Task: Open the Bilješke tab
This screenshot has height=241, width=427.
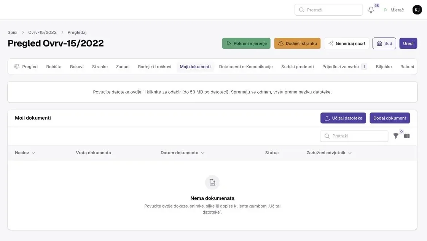Action: click(384, 67)
